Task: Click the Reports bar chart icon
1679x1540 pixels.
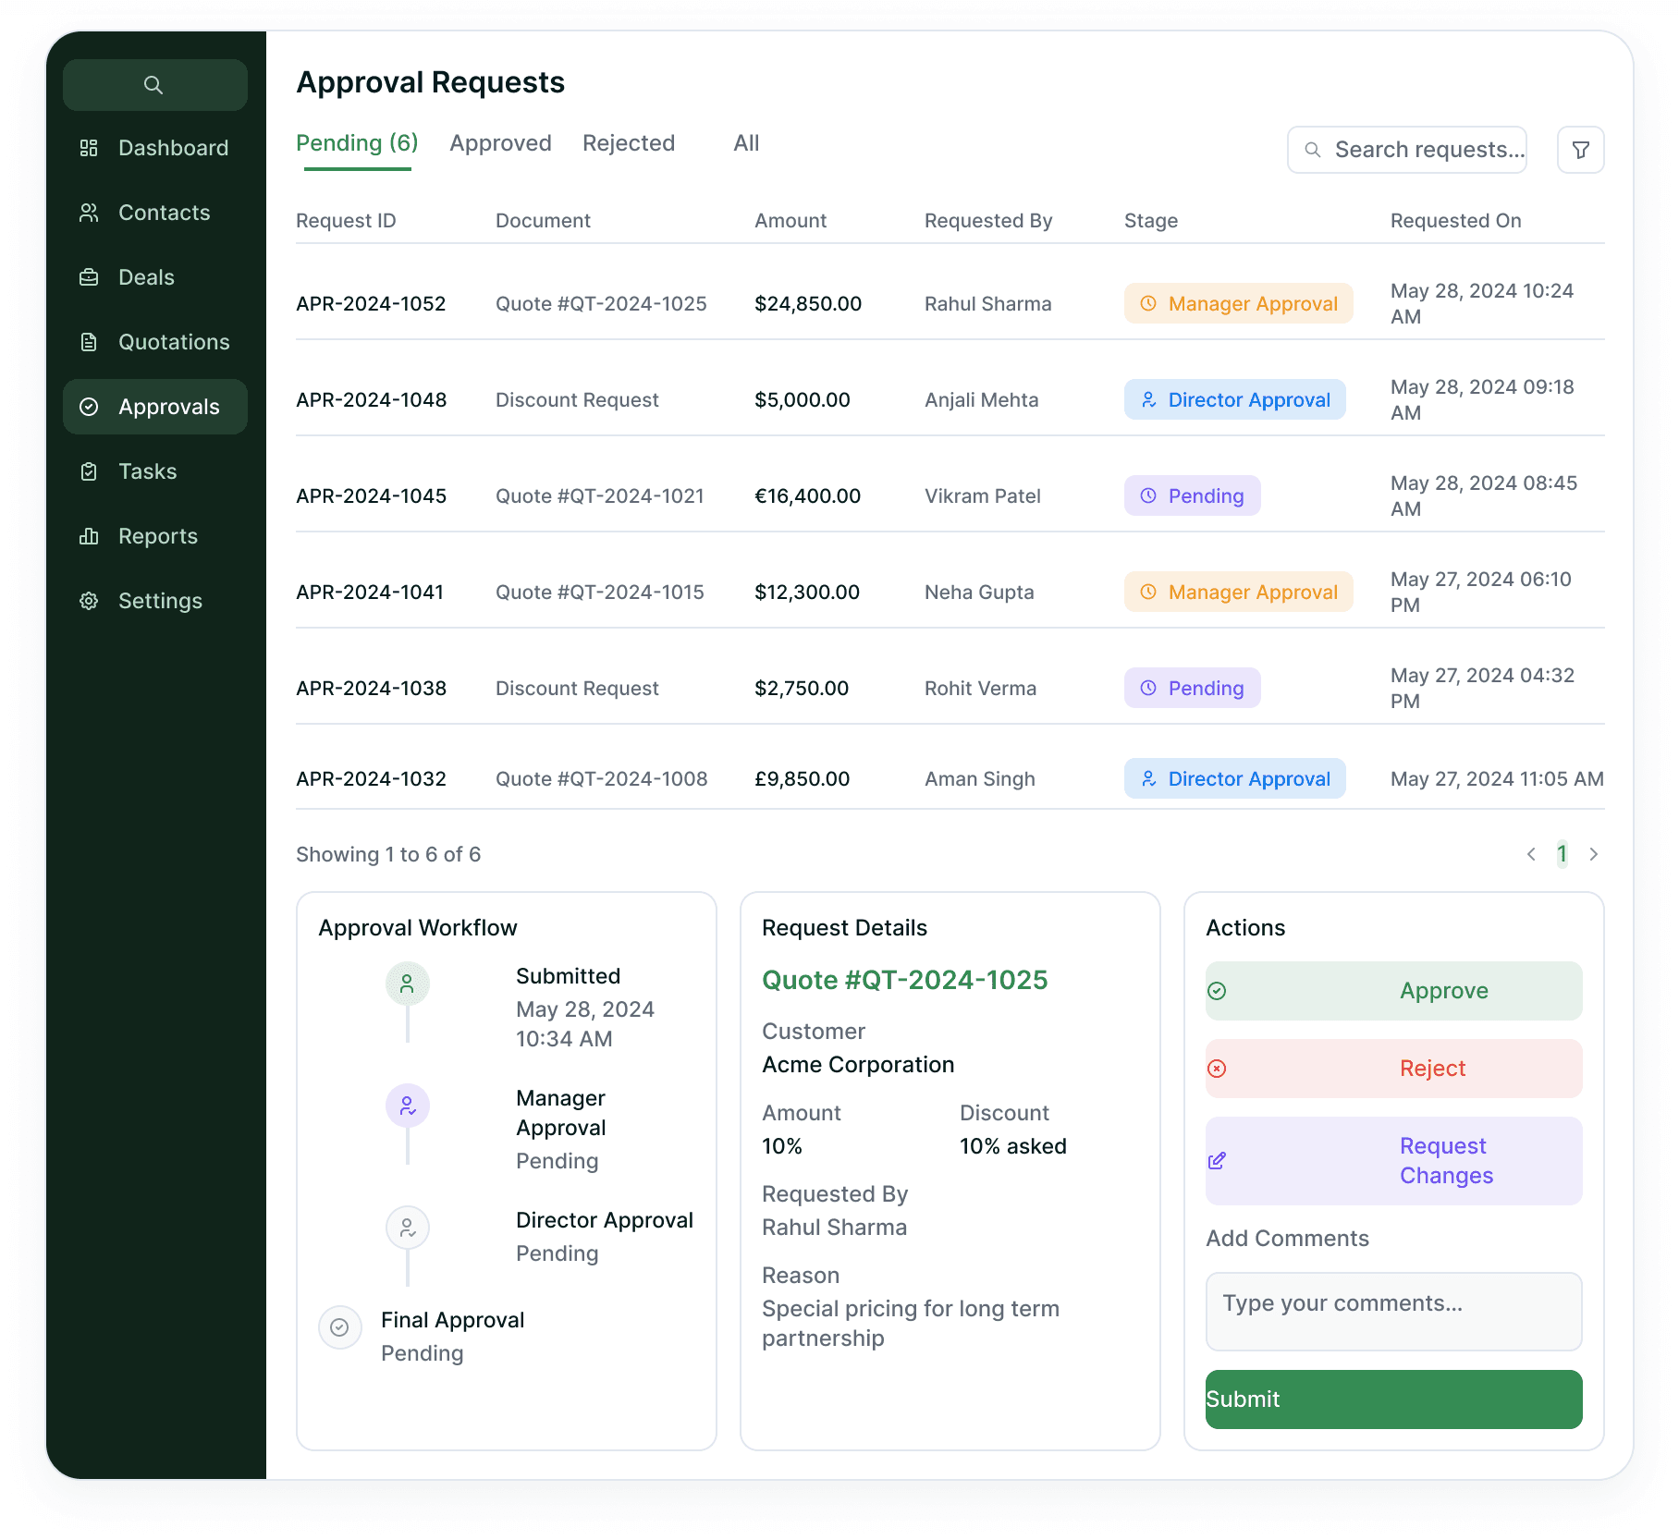Action: point(89,536)
